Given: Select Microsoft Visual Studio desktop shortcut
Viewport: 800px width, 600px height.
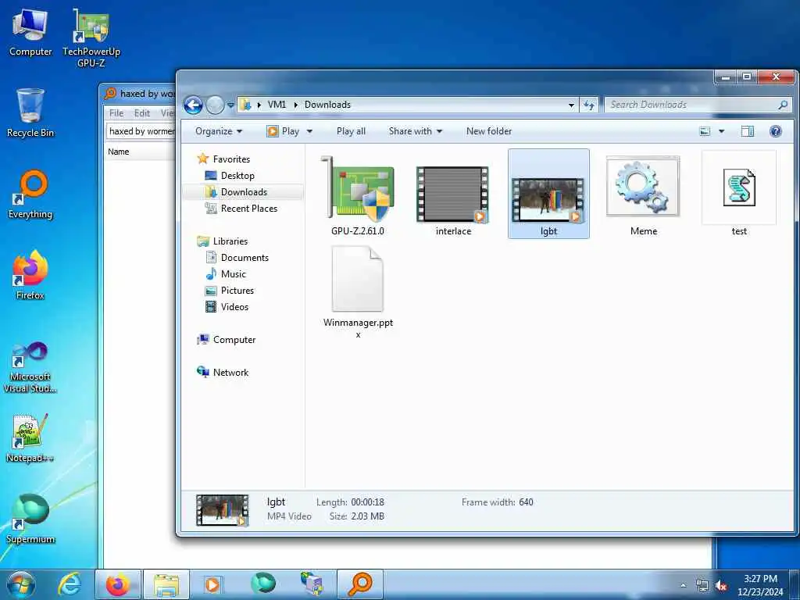Looking at the screenshot, I should 30,367.
